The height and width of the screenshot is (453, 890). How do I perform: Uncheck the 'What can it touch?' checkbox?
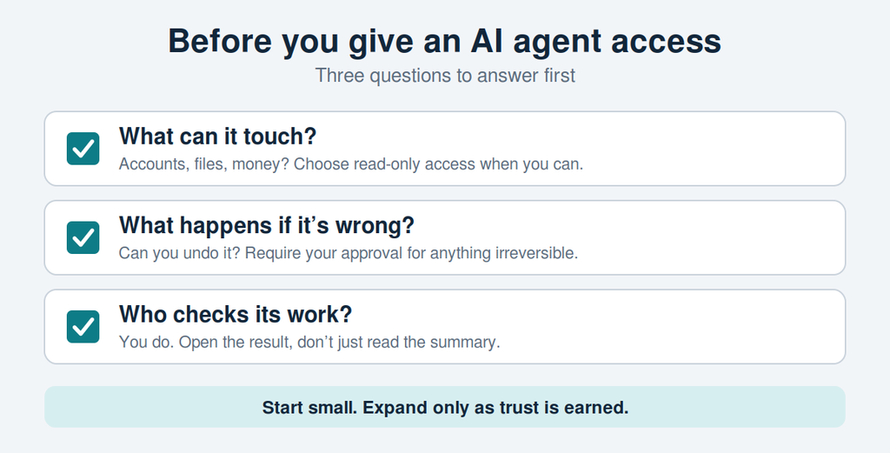[83, 149]
